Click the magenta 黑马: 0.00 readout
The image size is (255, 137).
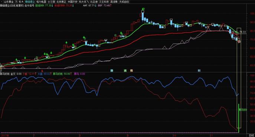click(79, 74)
